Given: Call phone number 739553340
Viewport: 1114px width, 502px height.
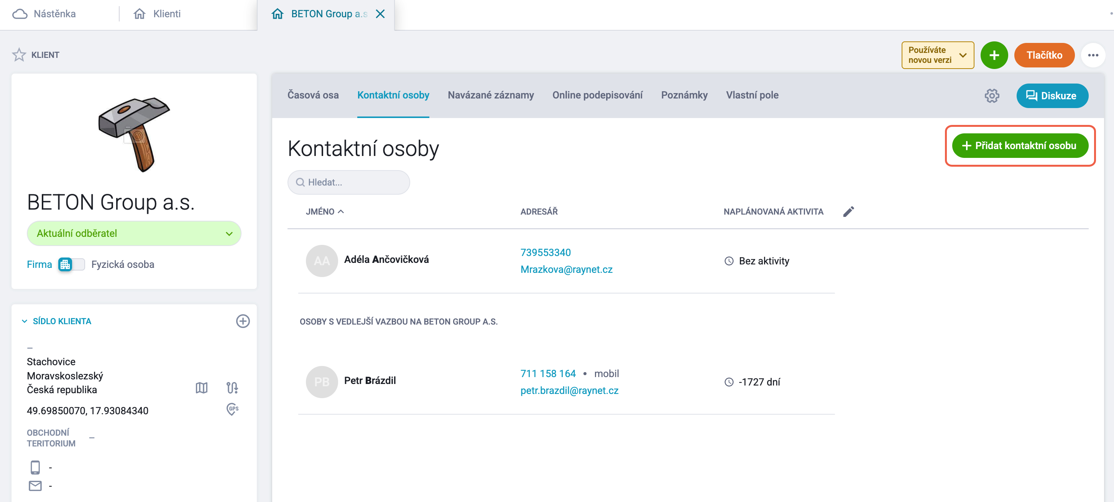Looking at the screenshot, I should [x=545, y=253].
